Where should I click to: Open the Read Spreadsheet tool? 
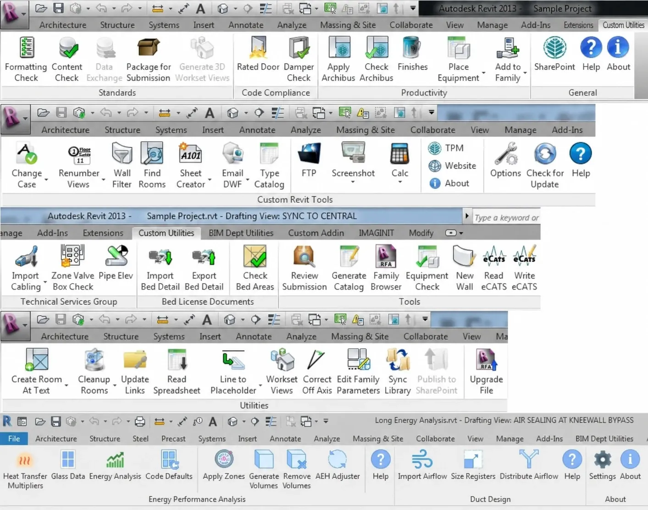[x=177, y=372]
